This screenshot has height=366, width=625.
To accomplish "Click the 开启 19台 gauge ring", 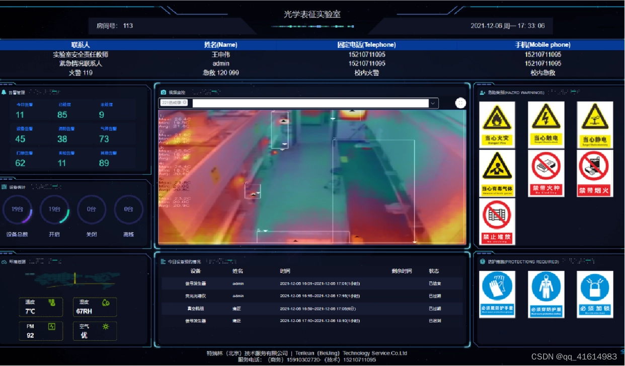I will point(54,209).
